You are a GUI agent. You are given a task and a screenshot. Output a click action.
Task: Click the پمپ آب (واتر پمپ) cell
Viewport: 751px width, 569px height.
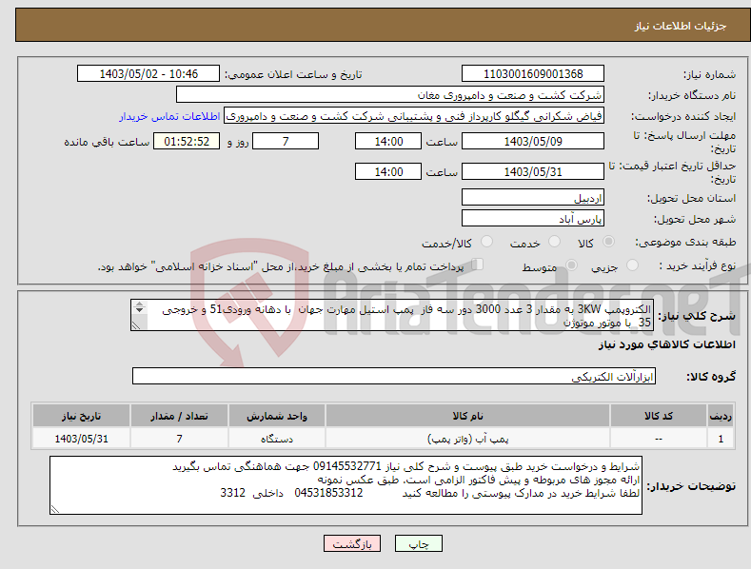click(x=467, y=439)
